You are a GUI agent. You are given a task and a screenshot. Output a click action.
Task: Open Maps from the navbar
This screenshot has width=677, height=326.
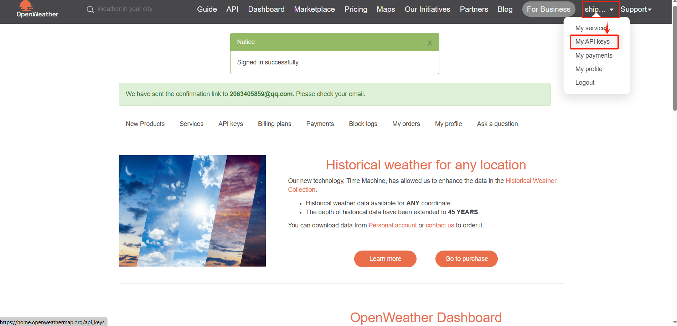click(x=386, y=9)
